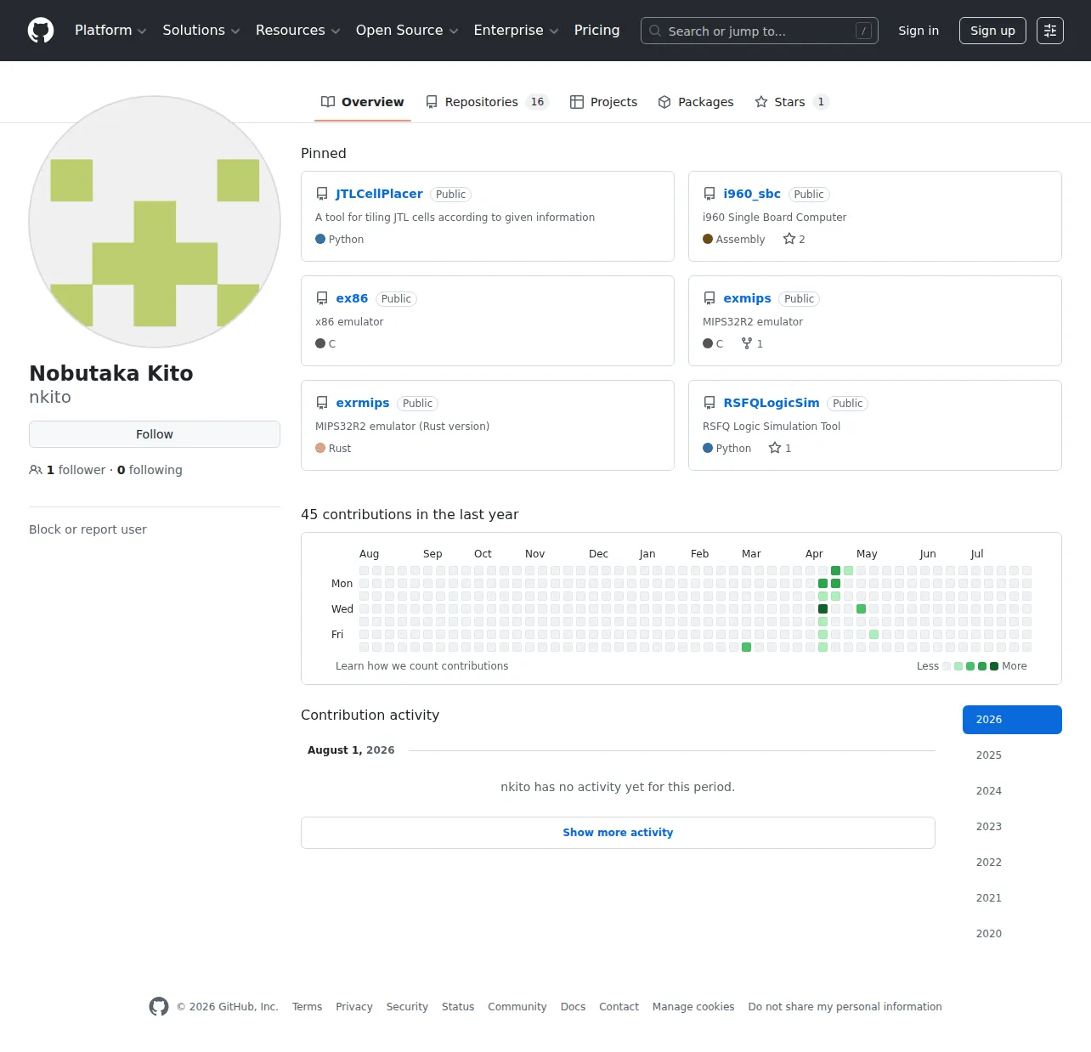Open the i960_sbc repository link
This screenshot has width=1091, height=1052.
[x=752, y=194]
